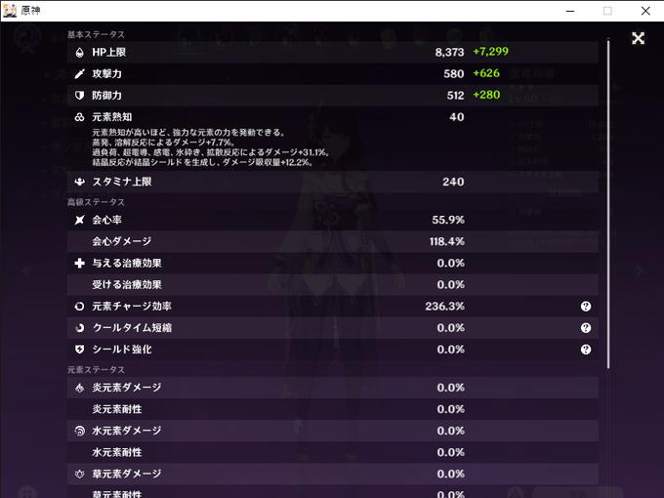Click the 炎元素ダメージ pyro icon
Image resolution: width=664 pixels, height=498 pixels.
click(79, 388)
